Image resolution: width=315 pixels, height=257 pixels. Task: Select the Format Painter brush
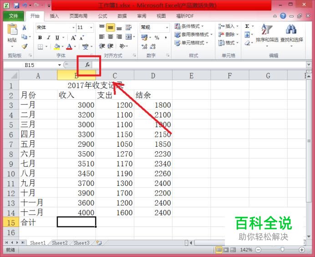pos(25,46)
